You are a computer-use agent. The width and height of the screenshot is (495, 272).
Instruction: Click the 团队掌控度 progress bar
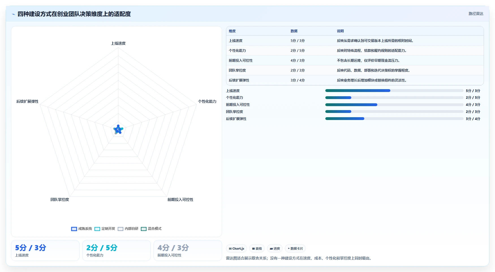[394, 112]
